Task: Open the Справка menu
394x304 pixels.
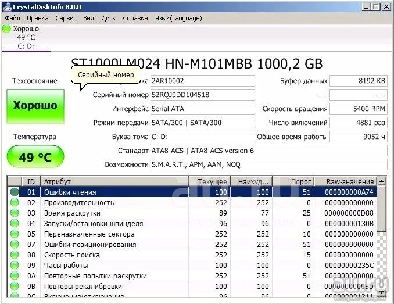Action: click(135, 18)
